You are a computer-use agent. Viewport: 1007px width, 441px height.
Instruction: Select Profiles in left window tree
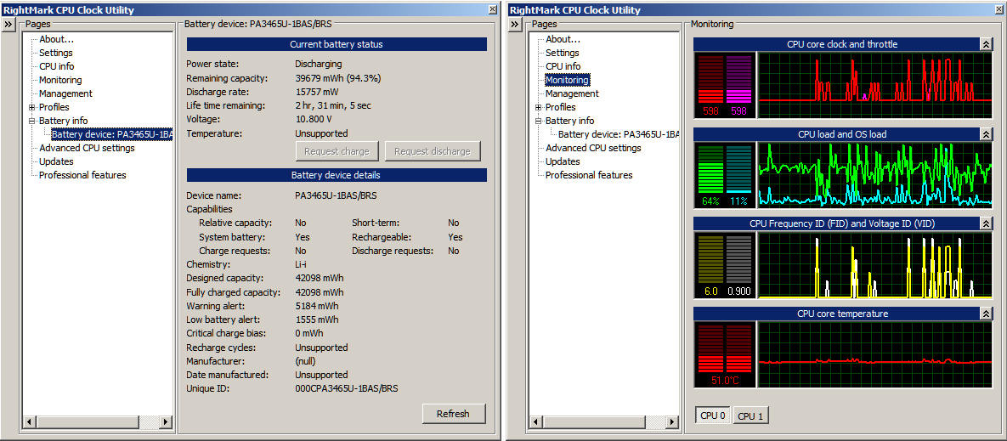click(54, 107)
